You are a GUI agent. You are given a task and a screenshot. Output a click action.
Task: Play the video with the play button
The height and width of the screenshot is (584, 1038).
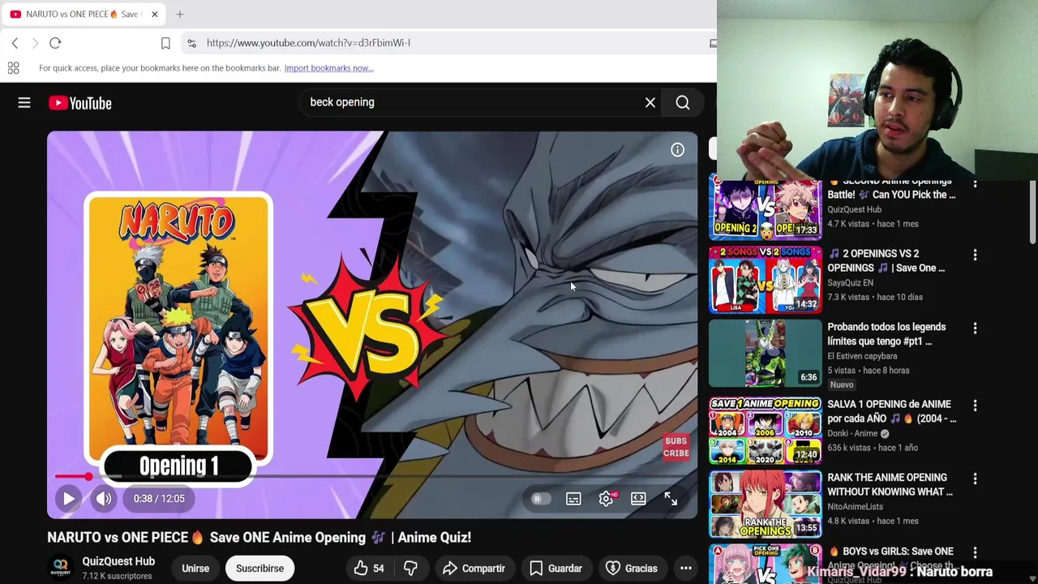[x=69, y=499]
